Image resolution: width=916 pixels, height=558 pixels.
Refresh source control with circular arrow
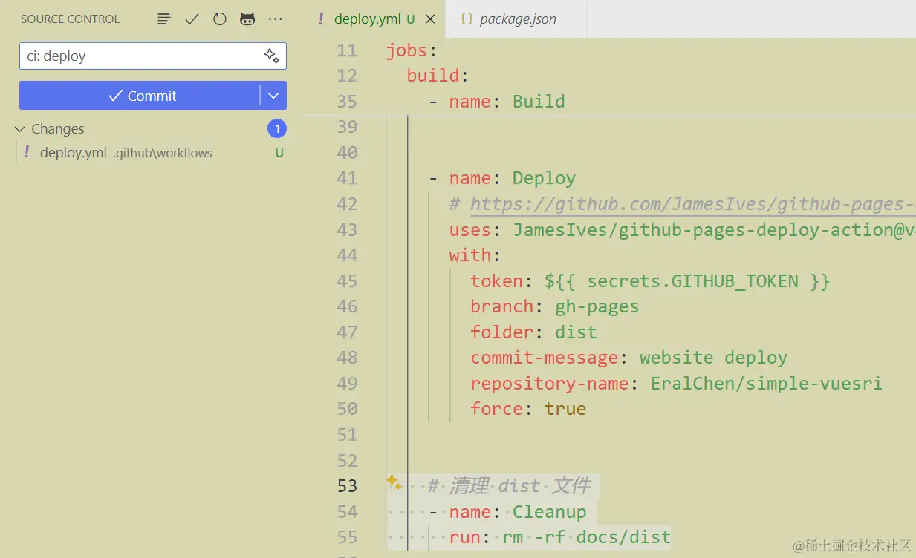(x=219, y=19)
